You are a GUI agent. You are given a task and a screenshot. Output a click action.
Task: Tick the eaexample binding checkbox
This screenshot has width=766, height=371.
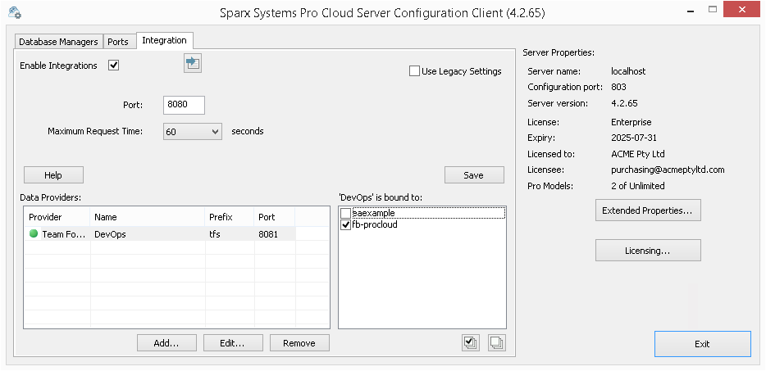click(x=346, y=214)
